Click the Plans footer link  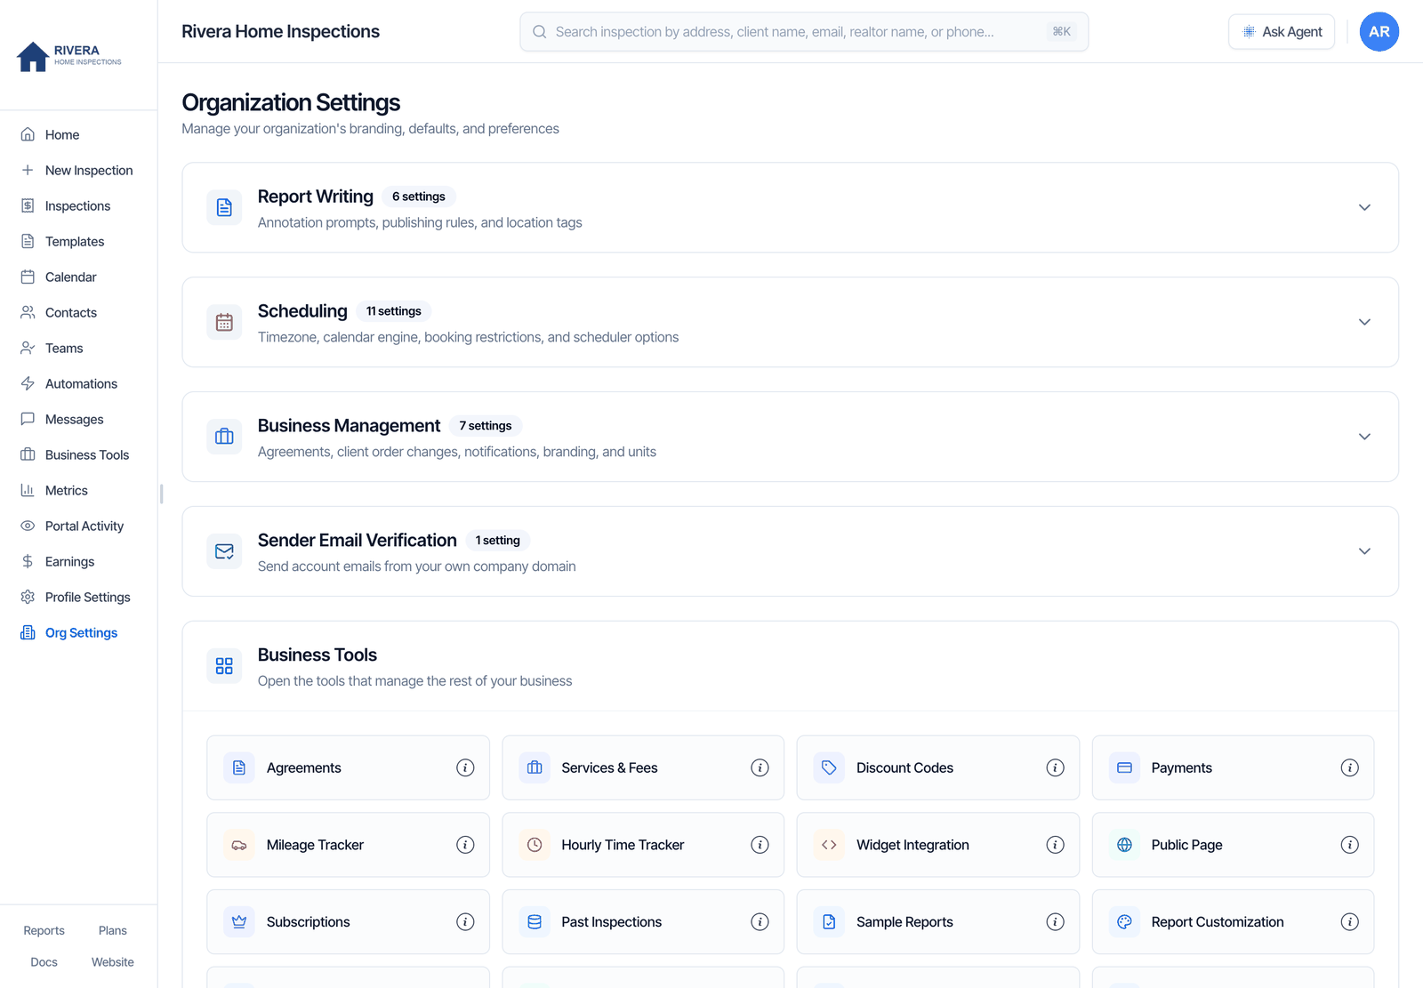113,930
